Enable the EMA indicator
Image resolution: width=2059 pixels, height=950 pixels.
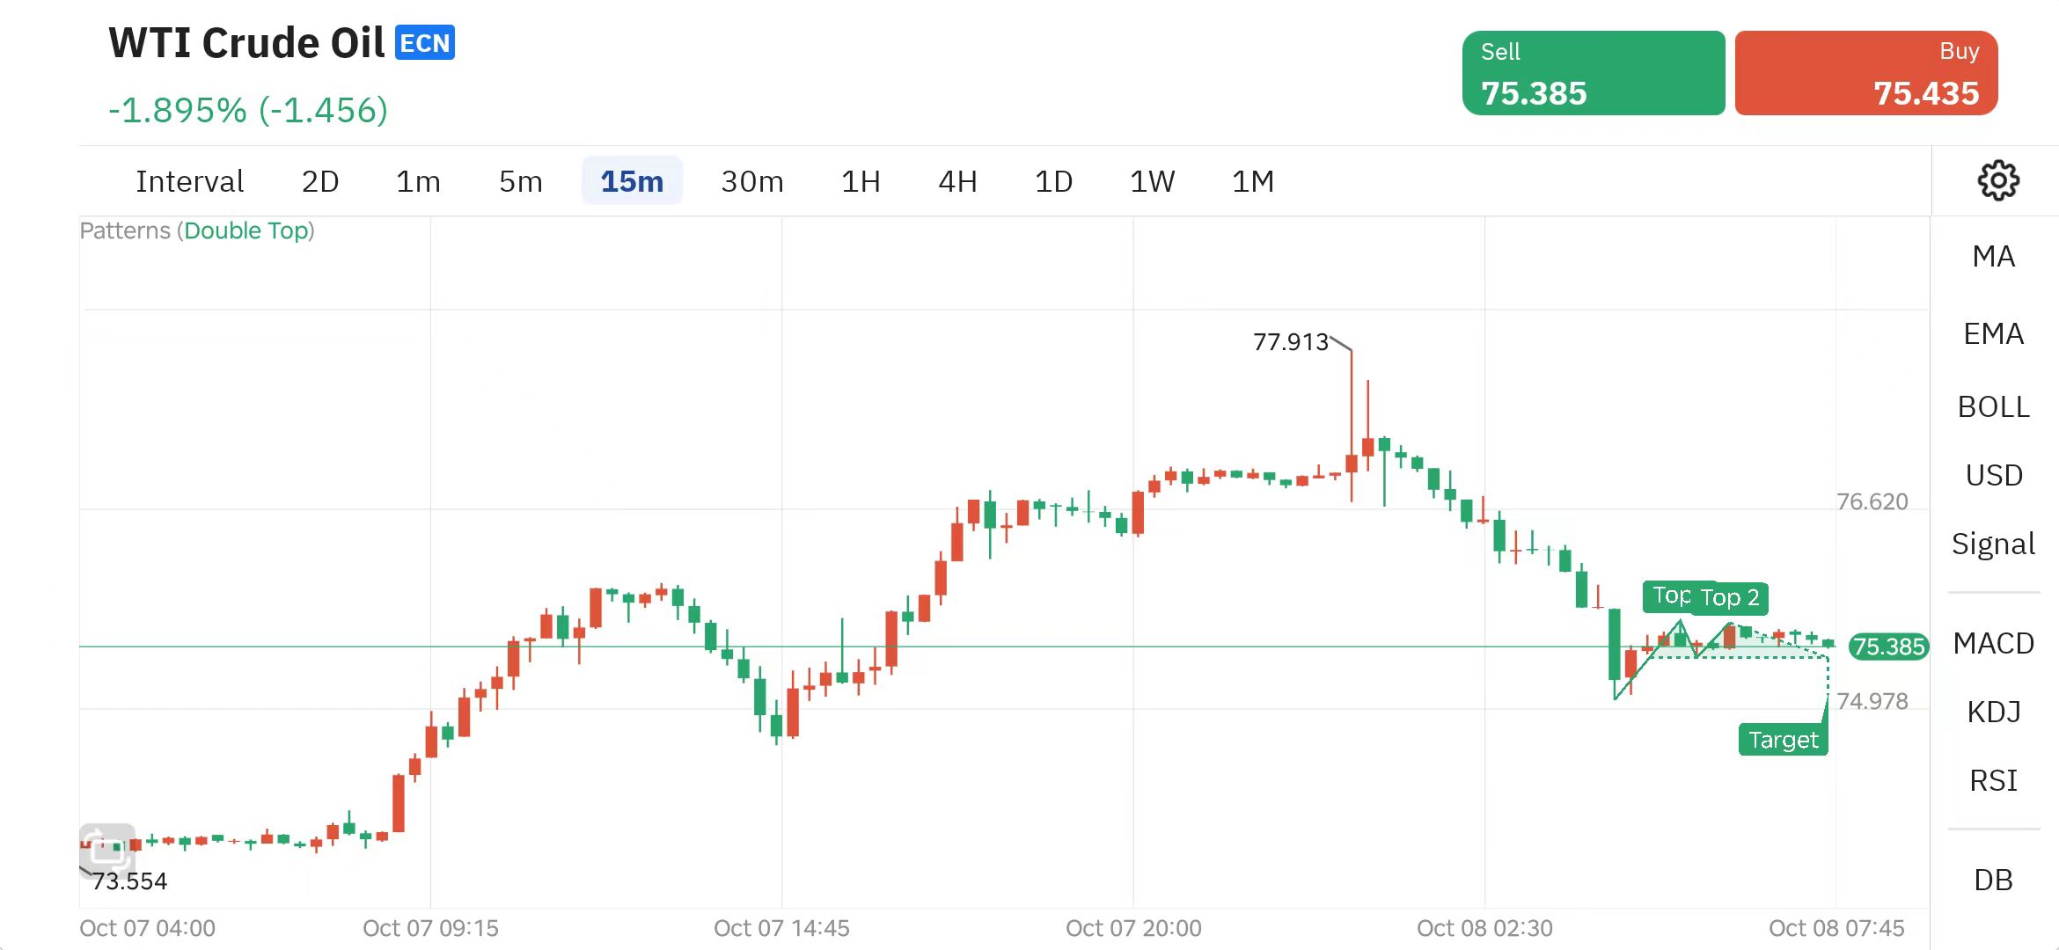pyautogui.click(x=1993, y=333)
